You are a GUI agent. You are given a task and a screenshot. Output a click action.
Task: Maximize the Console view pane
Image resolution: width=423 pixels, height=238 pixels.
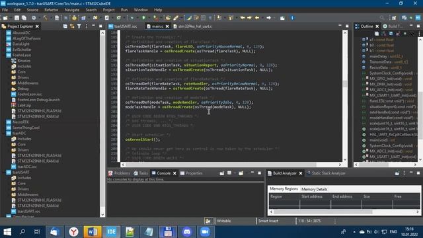260,173
